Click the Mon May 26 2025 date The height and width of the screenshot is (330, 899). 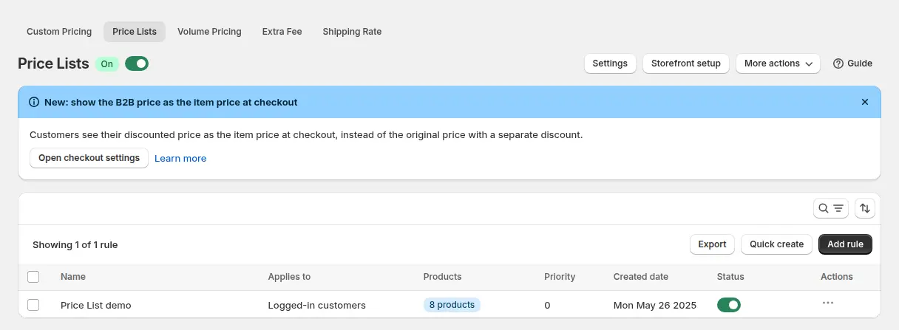(x=655, y=305)
